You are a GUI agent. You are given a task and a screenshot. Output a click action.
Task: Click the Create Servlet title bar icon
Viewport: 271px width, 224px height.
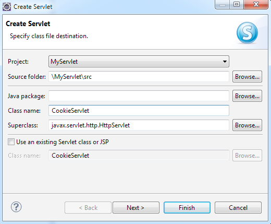7,7
